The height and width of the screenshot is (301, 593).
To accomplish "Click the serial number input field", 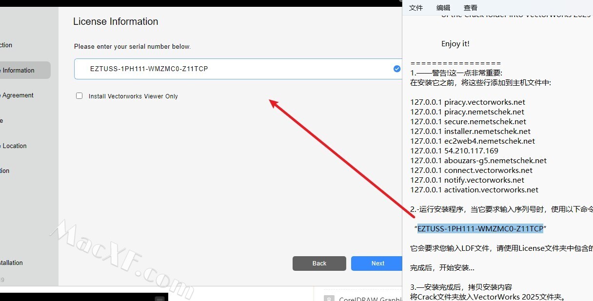I will click(x=238, y=69).
